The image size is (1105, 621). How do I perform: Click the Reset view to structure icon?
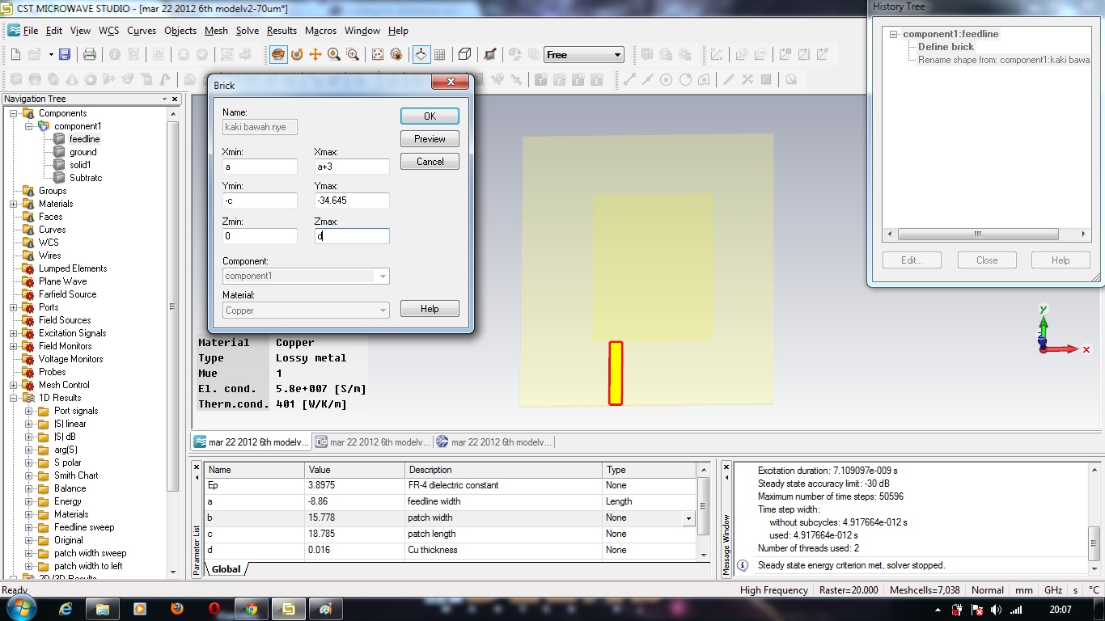tap(378, 54)
